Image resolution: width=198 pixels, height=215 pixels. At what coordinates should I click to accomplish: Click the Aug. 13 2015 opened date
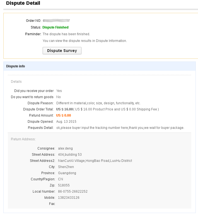tap(66, 122)
